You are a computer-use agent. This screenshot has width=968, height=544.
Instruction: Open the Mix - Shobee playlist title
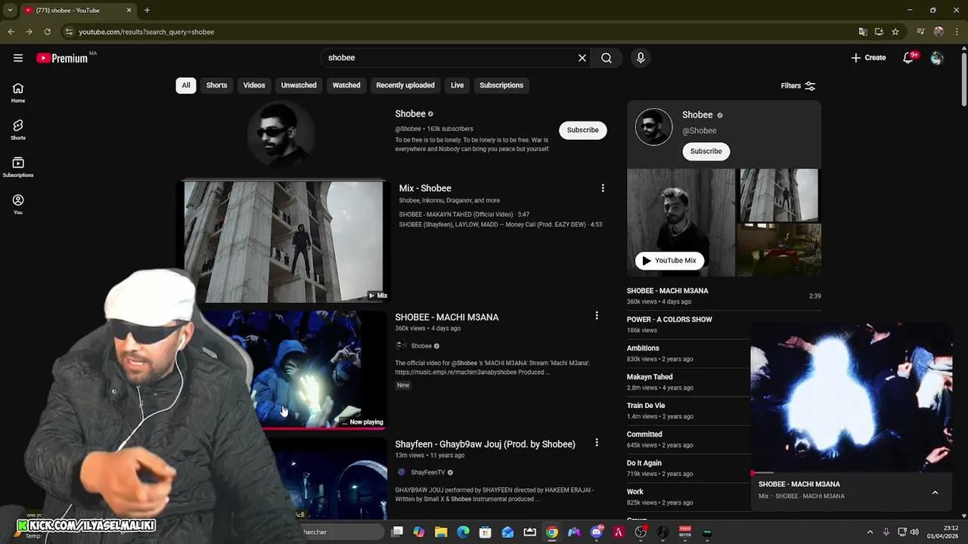coord(425,188)
